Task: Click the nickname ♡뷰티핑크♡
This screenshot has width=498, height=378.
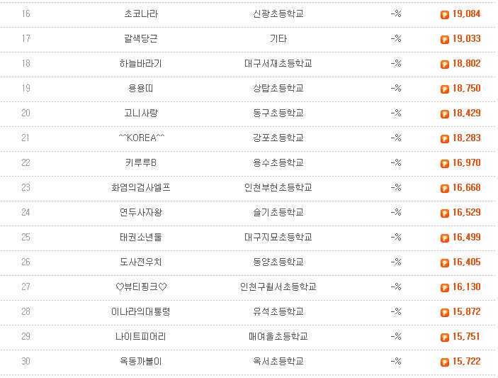Action: (141, 287)
